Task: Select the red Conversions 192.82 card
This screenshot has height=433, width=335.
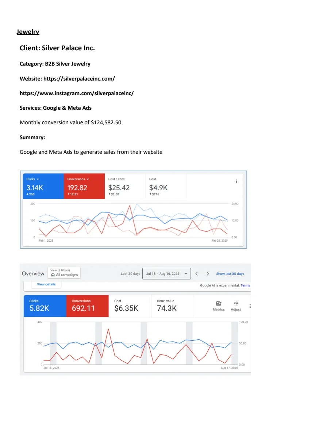Action: (x=84, y=186)
